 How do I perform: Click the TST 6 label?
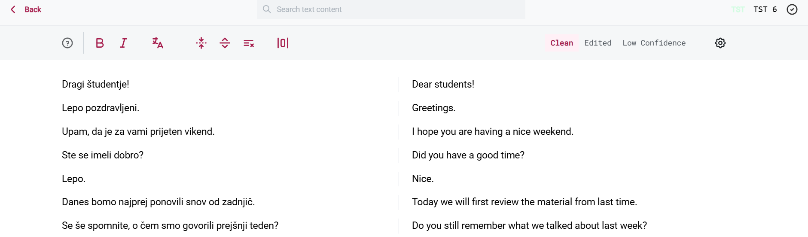(765, 9)
